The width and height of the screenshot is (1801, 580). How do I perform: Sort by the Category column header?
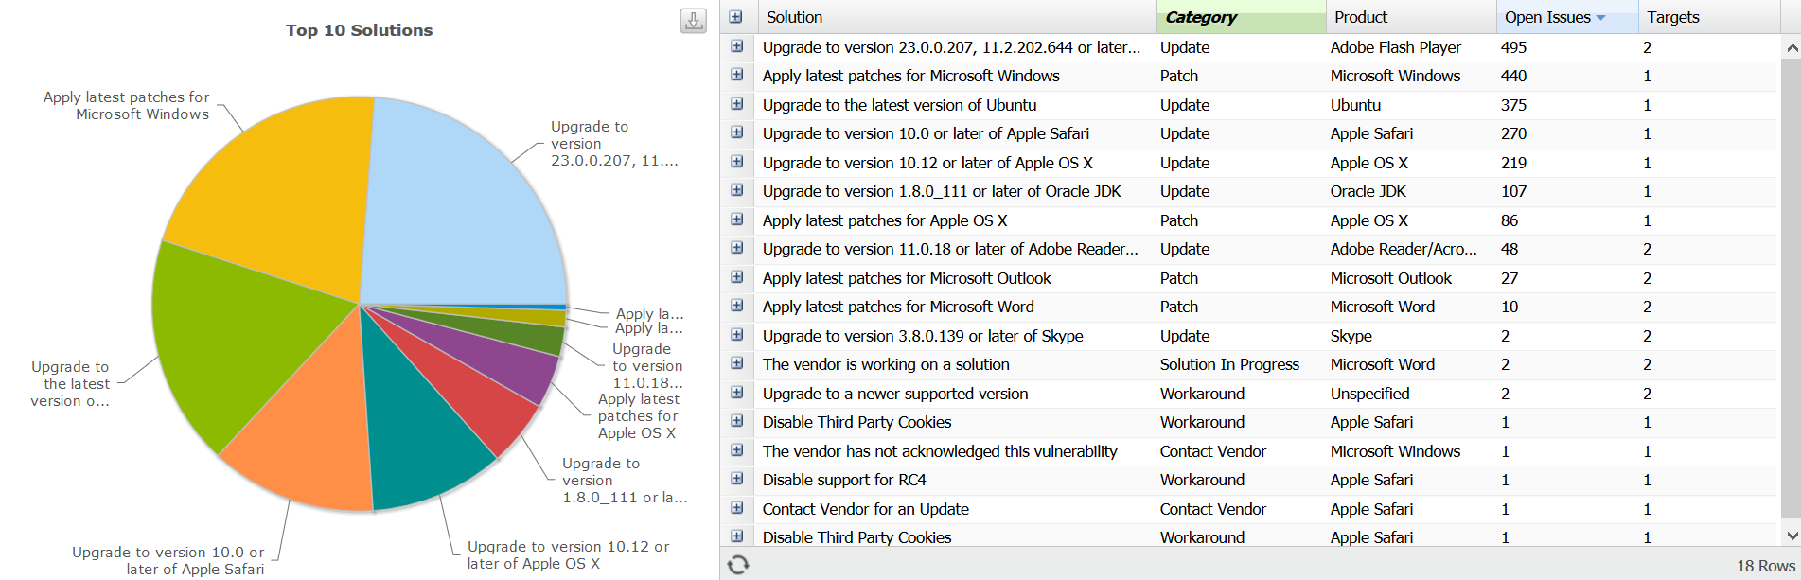[x=1201, y=17]
